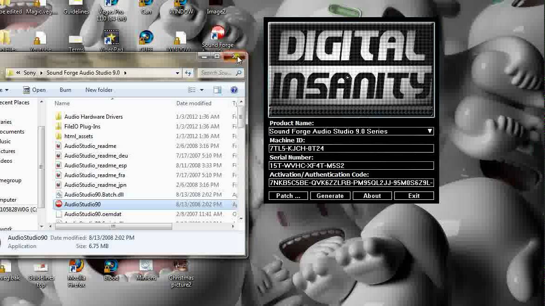Open the view options dropdown arrow
Viewport: 545px width, 306px height.
click(201, 90)
